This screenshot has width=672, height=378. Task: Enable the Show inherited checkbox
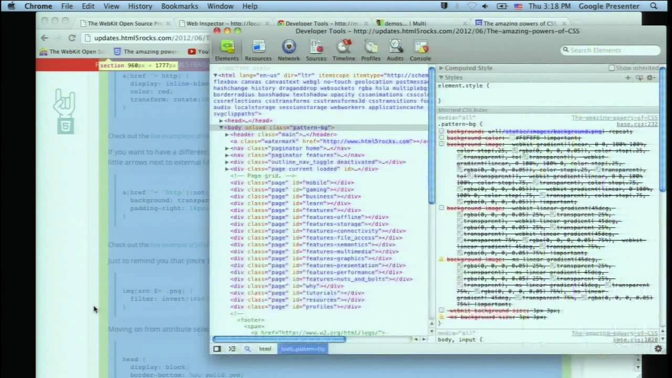click(612, 68)
